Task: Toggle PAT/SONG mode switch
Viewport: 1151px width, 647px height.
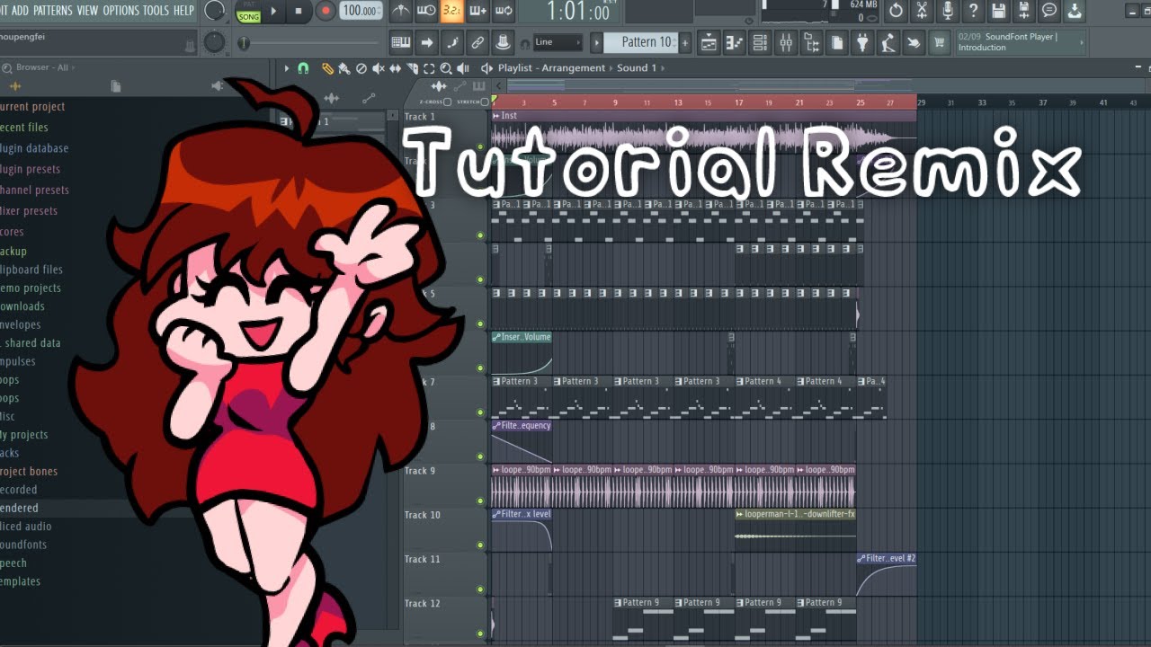Action: pyautogui.click(x=248, y=12)
